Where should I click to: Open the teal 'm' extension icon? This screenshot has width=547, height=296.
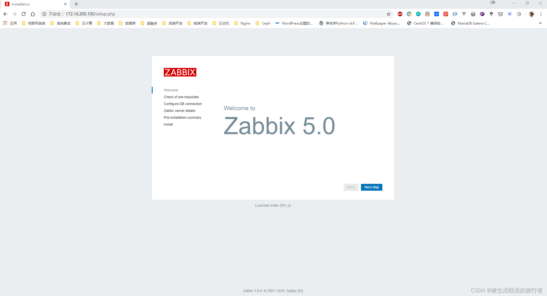(x=418, y=14)
